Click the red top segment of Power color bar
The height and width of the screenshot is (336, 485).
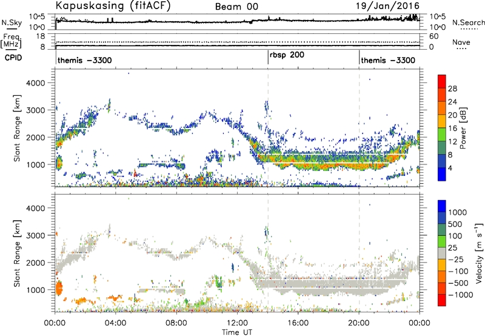click(x=442, y=81)
